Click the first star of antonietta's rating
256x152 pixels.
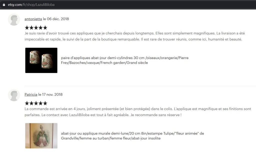click(27, 28)
